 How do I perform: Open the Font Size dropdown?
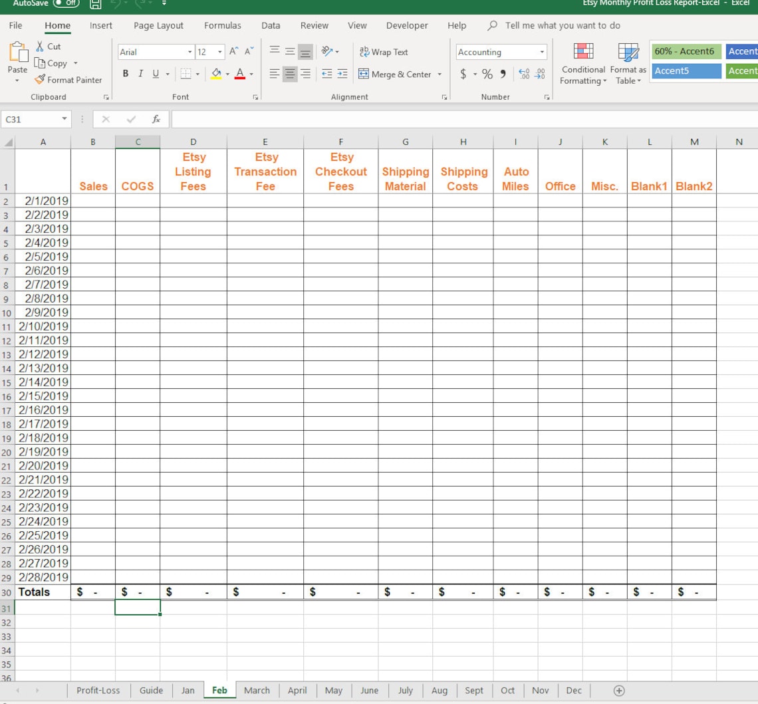(219, 51)
